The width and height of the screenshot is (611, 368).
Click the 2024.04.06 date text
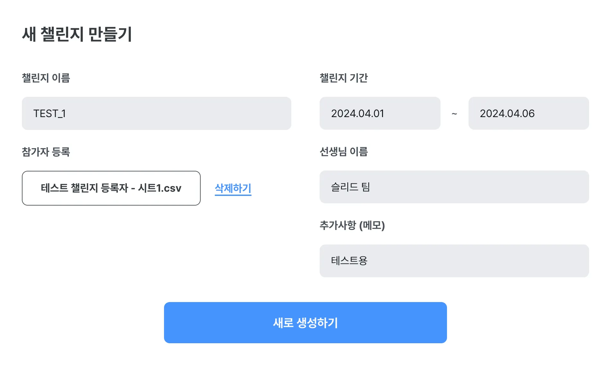507,114
